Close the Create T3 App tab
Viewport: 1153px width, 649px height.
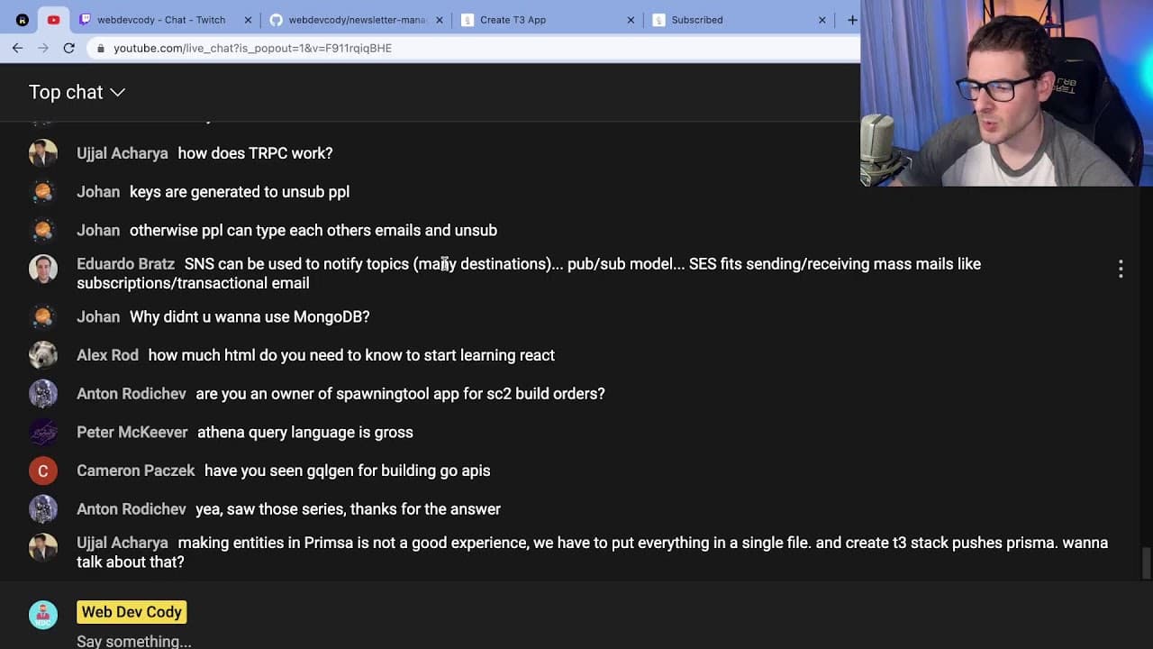click(x=631, y=20)
